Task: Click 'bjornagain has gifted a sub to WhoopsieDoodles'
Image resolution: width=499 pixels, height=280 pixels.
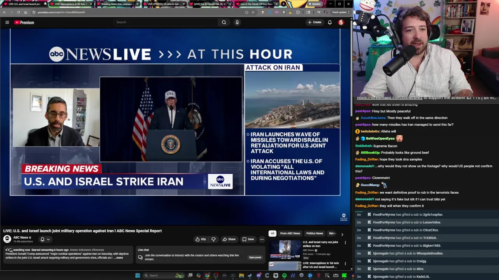Action: [x=408, y=254]
